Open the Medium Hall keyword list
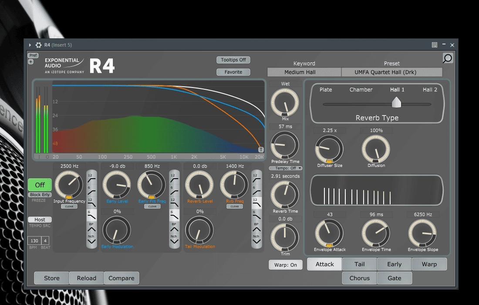This screenshot has width=479, height=305. coord(304,72)
